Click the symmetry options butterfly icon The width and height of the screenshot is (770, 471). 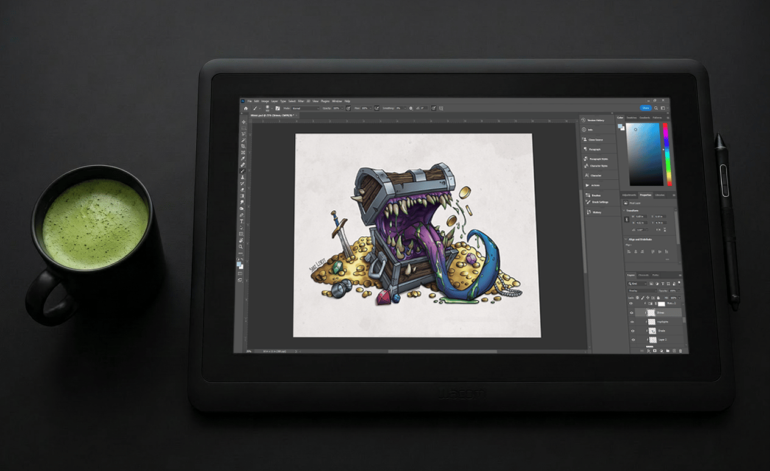(441, 108)
